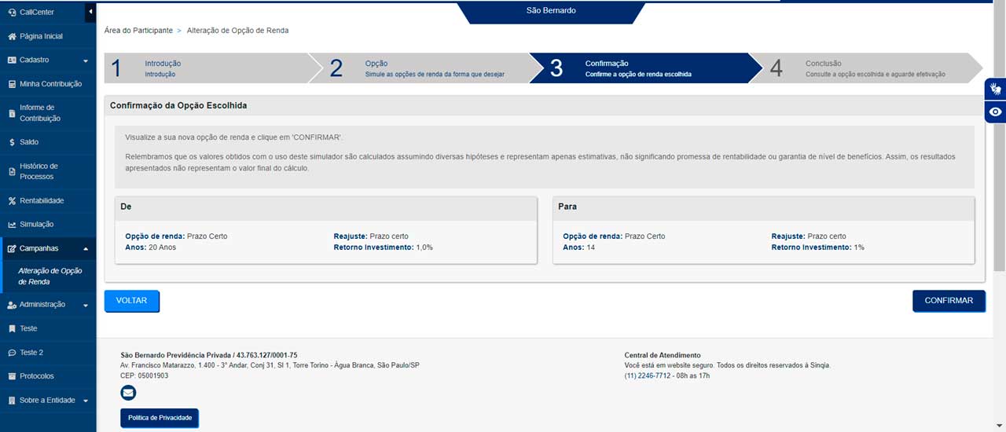This screenshot has height=432, width=1006.
Task: Open Rentabilidade menu item
Action: click(x=48, y=200)
